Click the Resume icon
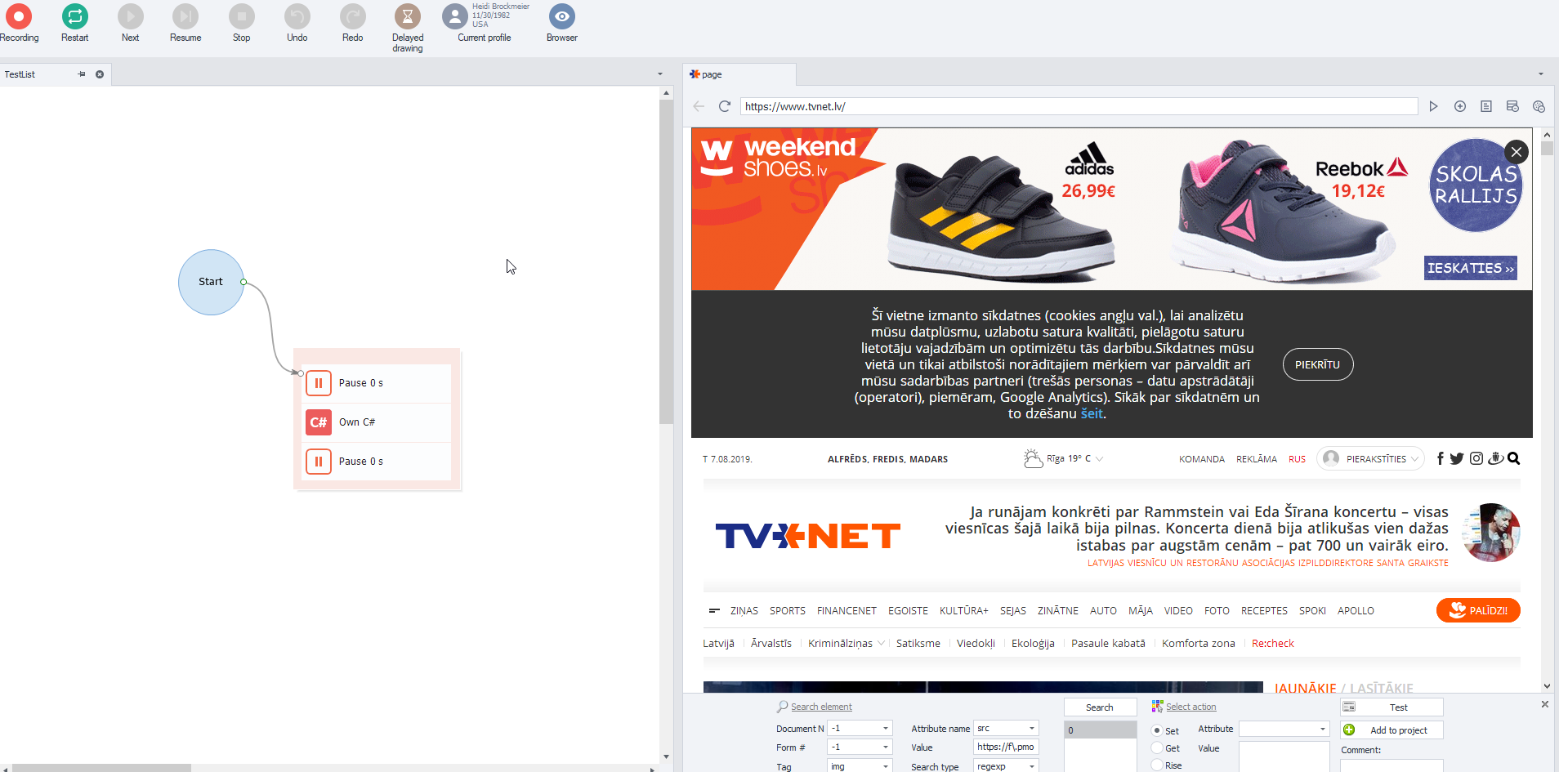Viewport: 1559px width, 772px height. pos(185,16)
